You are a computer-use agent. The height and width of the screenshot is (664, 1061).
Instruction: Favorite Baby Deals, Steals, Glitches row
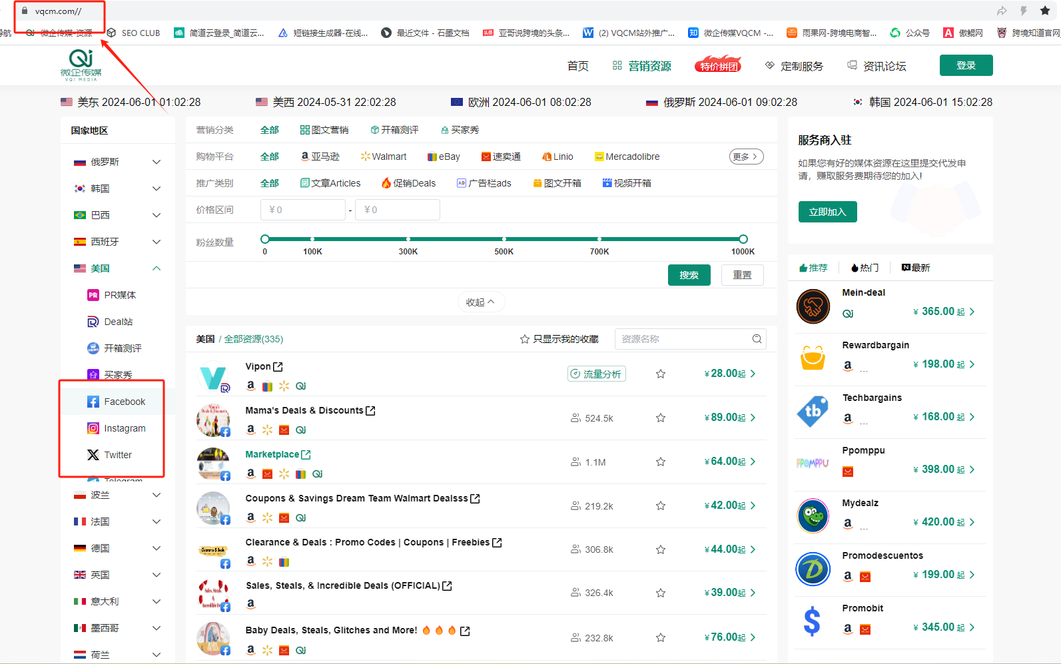[661, 637]
